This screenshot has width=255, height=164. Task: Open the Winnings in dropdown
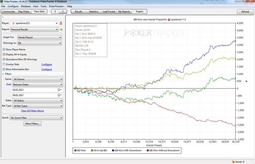click(39, 43)
